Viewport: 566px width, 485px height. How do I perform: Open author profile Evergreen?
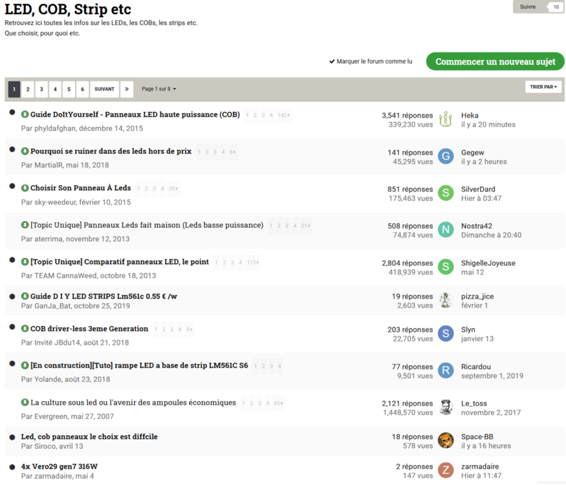50,416
